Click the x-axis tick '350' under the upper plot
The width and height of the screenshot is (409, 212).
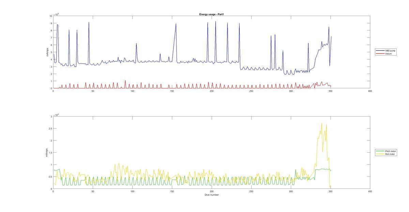tap(330, 91)
